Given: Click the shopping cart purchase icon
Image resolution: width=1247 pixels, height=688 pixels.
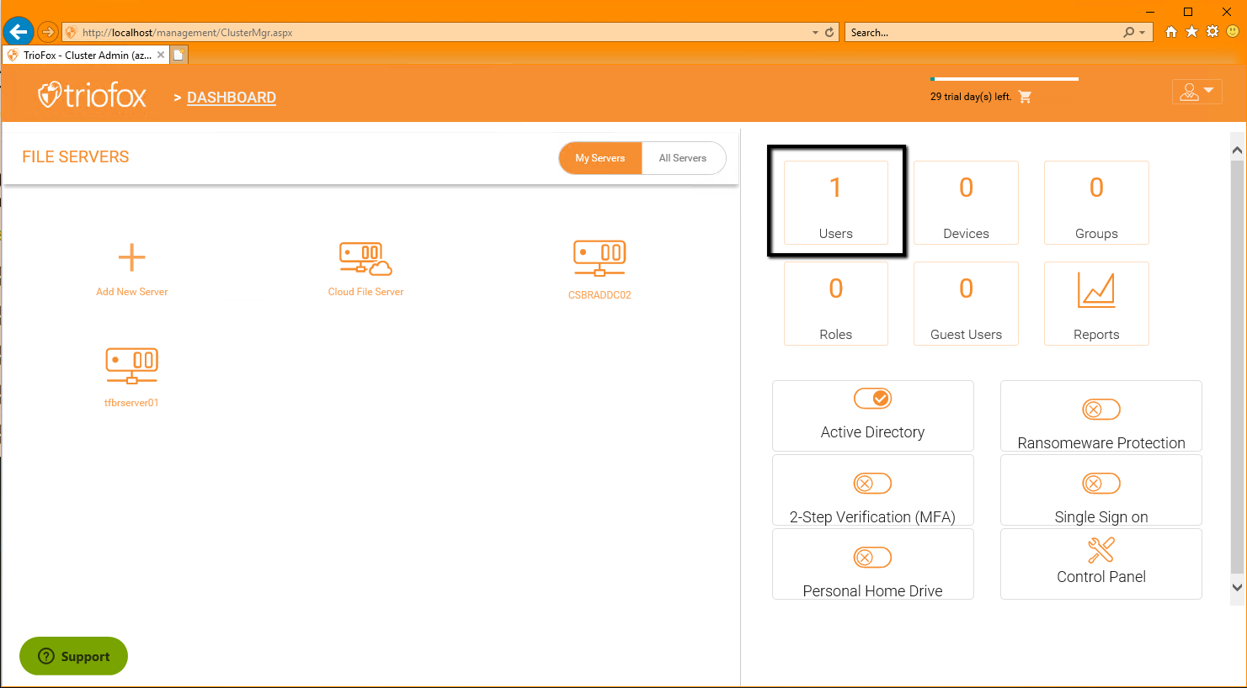Looking at the screenshot, I should [1025, 97].
